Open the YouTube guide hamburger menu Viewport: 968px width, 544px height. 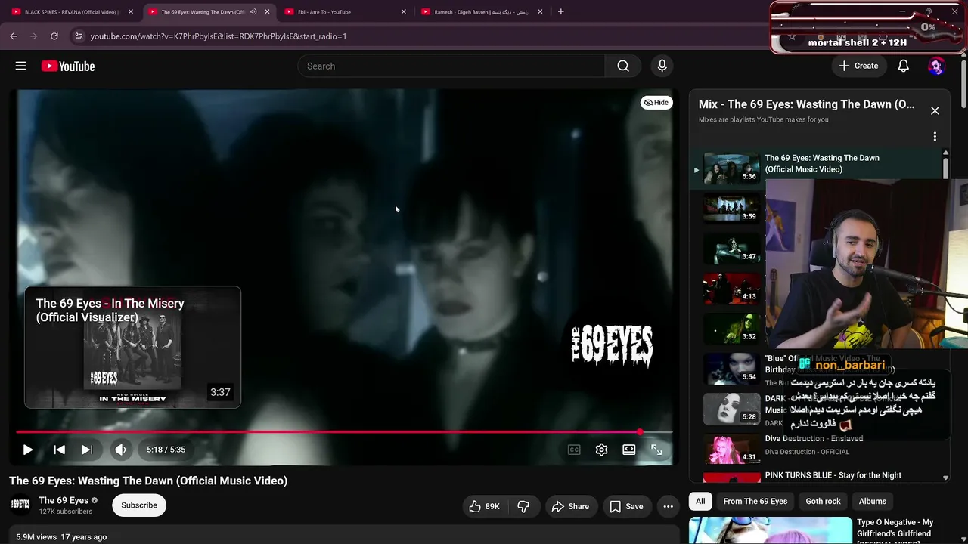coord(20,66)
